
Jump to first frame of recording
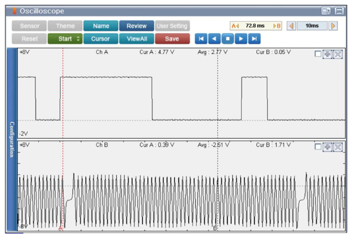[201, 39]
